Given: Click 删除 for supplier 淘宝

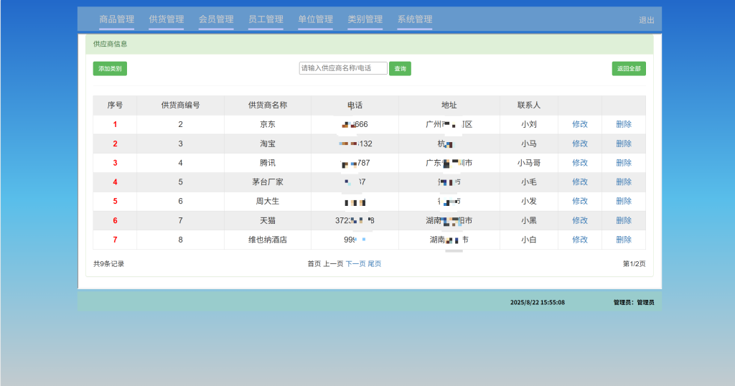Looking at the screenshot, I should coord(624,143).
